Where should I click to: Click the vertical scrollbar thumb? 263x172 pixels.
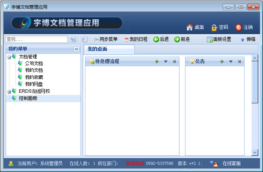[255, 82]
